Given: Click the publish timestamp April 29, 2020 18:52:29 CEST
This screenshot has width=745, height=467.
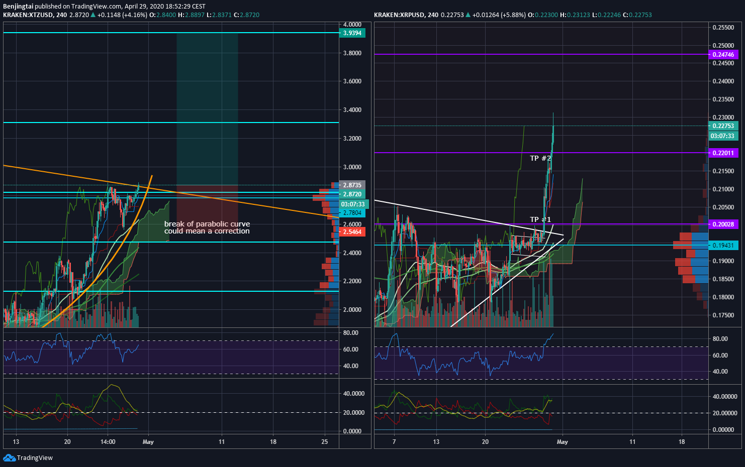Looking at the screenshot, I should point(165,7).
